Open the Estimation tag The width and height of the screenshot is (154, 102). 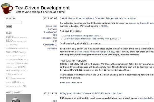pyautogui.click(x=17, y=56)
